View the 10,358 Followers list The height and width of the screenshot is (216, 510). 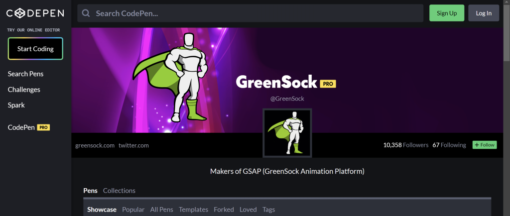[406, 145]
